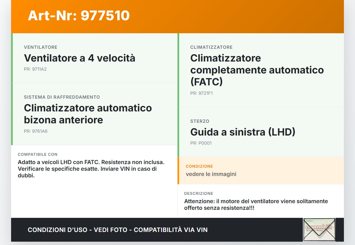Click the small uppercase "CLIMATIZZATORE" label

click(211, 47)
